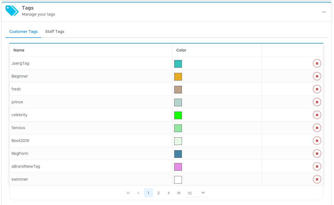Open the Staff Tags tab
Image resolution: width=334 pixels, height=205 pixels.
pyautogui.click(x=55, y=32)
